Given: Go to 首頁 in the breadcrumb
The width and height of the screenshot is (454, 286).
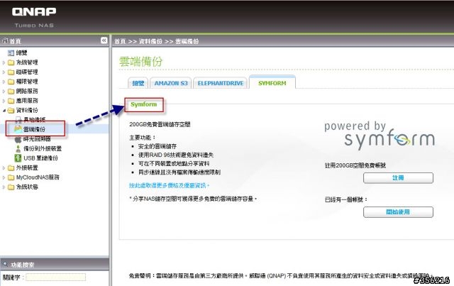Looking at the screenshot, I should pos(120,41).
